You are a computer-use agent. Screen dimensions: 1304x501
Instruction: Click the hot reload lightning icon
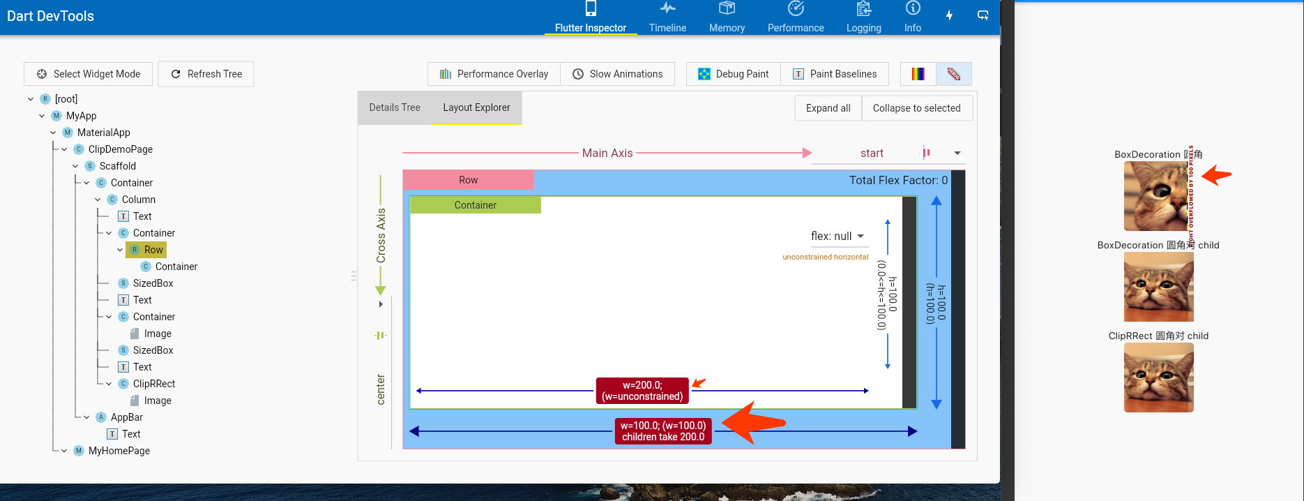[949, 15]
